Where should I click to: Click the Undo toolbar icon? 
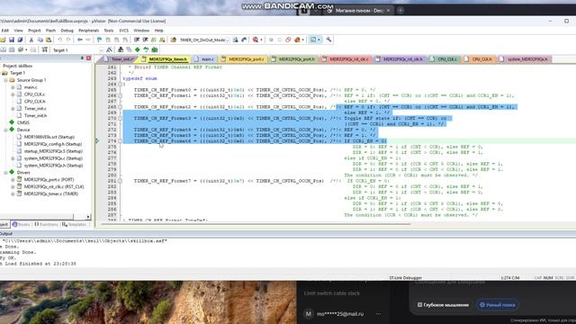click(60, 40)
